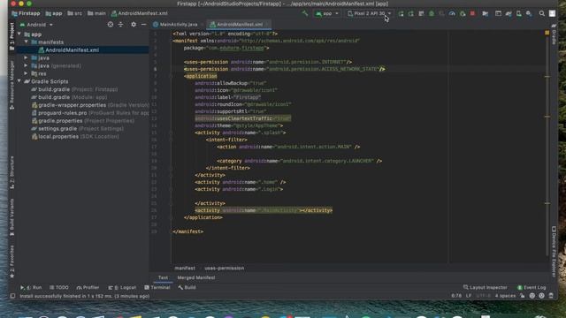Click the tool window quick access icon

tap(12, 296)
